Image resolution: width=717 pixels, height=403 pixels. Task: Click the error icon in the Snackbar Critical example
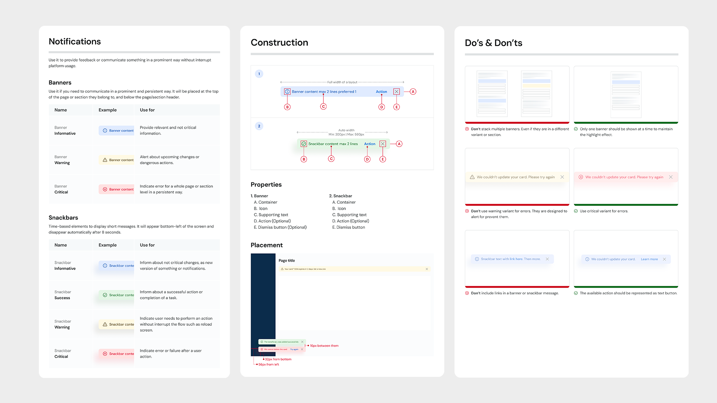pos(105,354)
